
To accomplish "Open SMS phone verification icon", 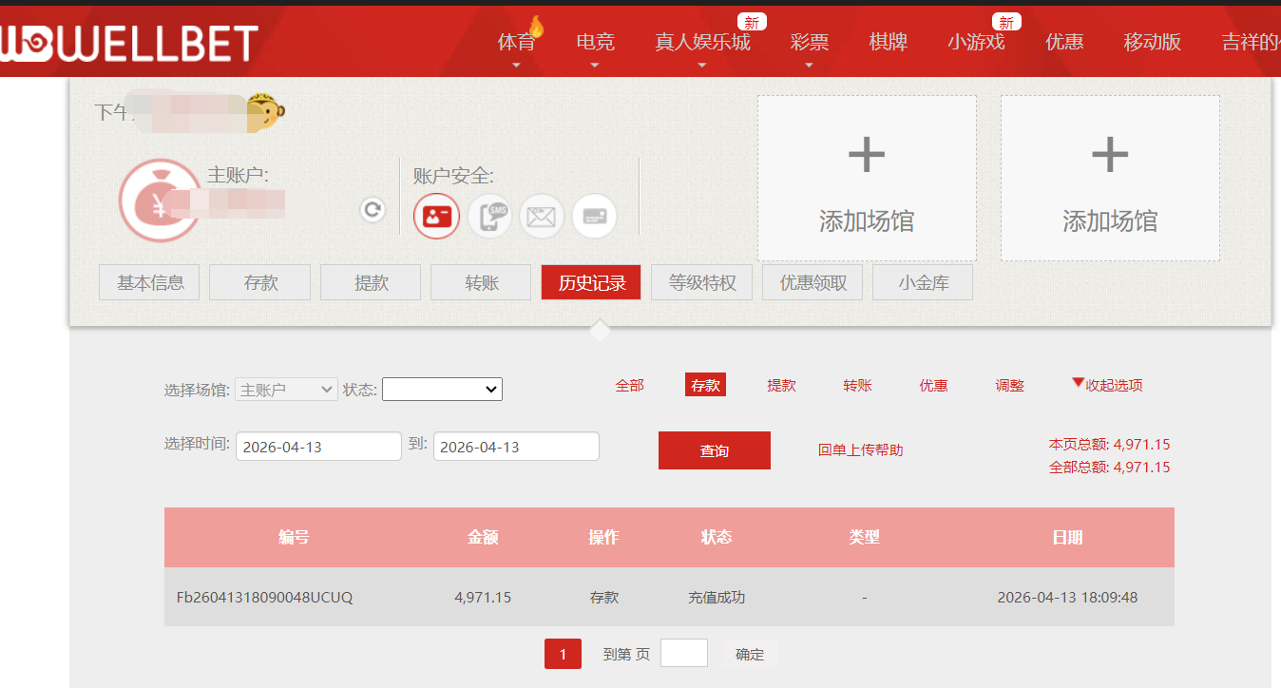I will (x=488, y=216).
